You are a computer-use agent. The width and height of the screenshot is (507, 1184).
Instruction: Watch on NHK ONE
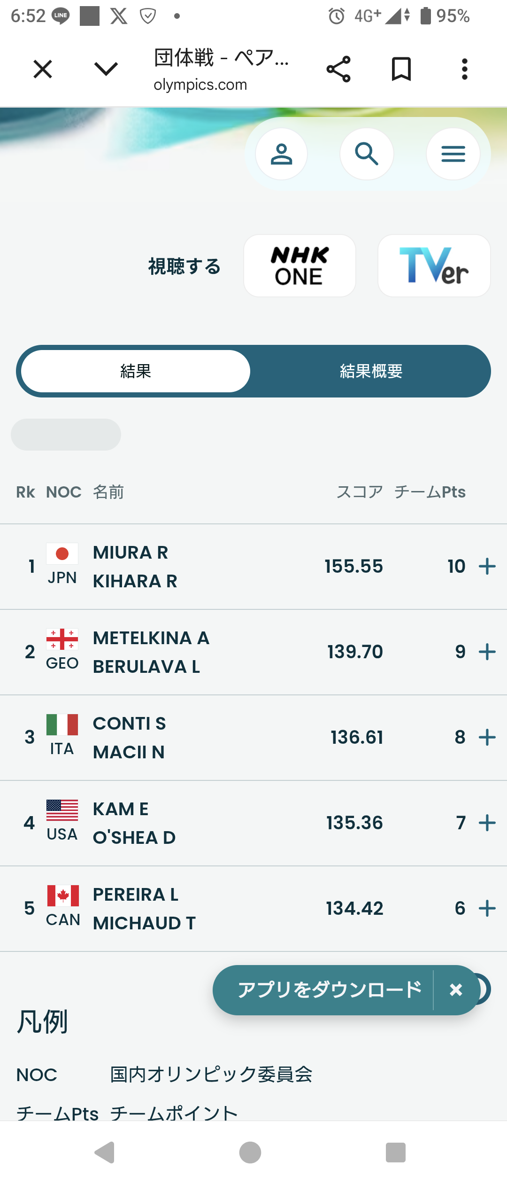click(x=300, y=266)
